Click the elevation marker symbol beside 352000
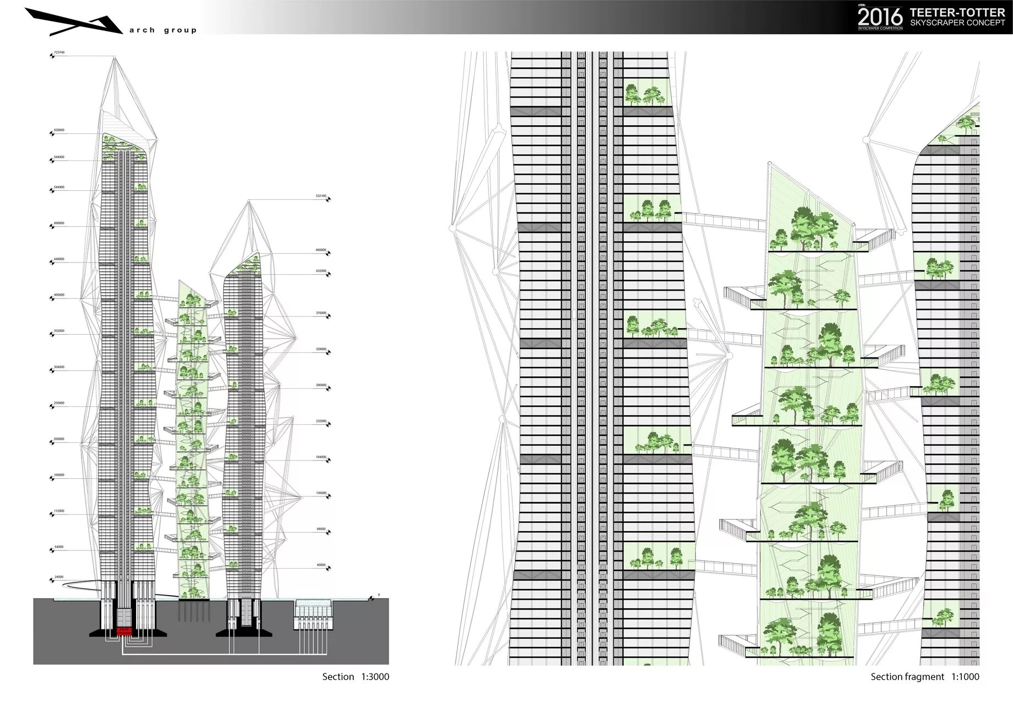The width and height of the screenshot is (1013, 717). click(x=51, y=334)
